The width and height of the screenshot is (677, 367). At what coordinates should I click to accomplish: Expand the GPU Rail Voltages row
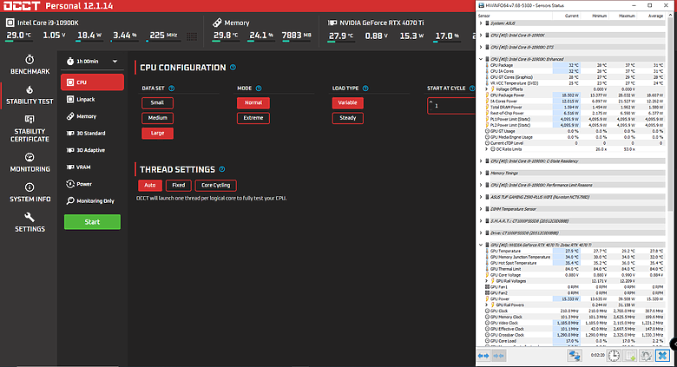487,281
